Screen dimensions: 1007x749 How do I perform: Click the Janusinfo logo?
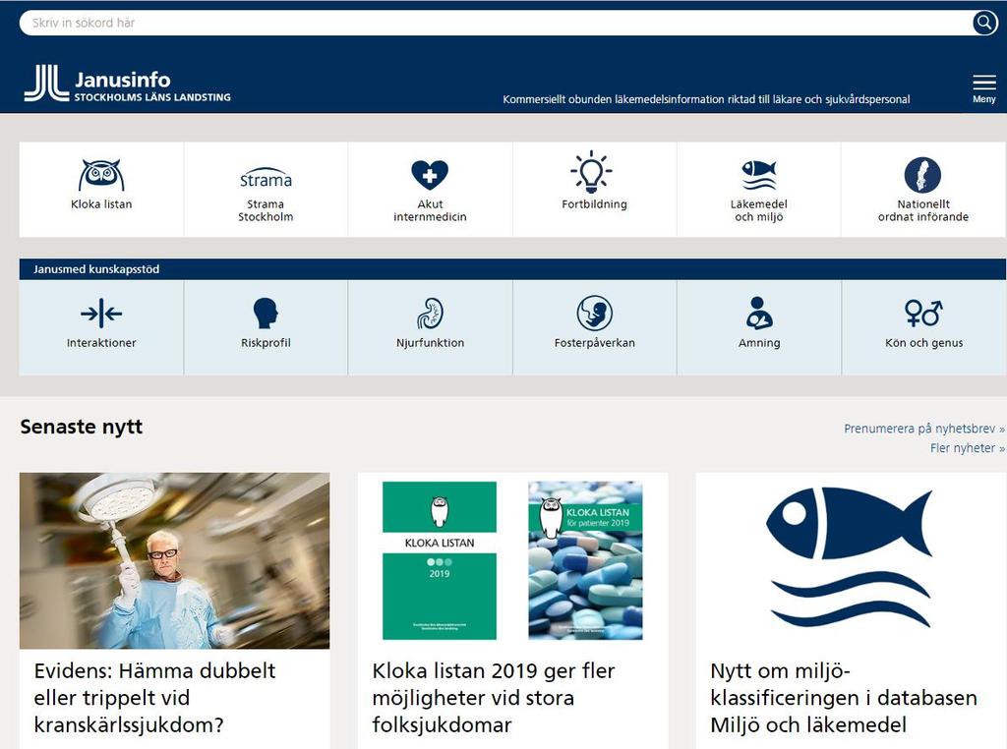(x=127, y=84)
